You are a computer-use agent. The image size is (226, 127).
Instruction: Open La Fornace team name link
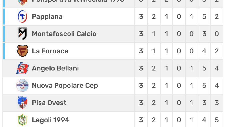(50, 51)
